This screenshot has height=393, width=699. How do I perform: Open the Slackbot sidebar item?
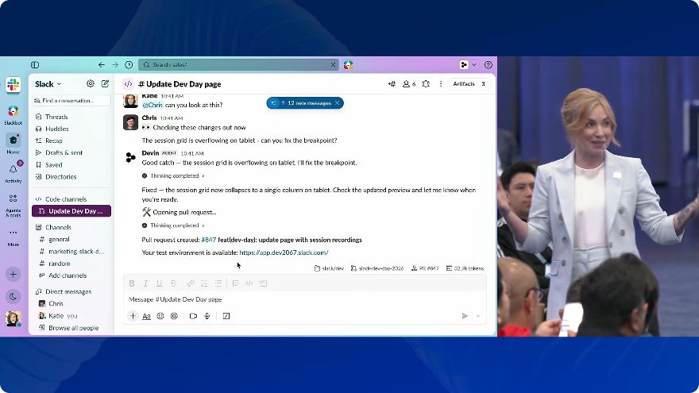click(x=13, y=115)
